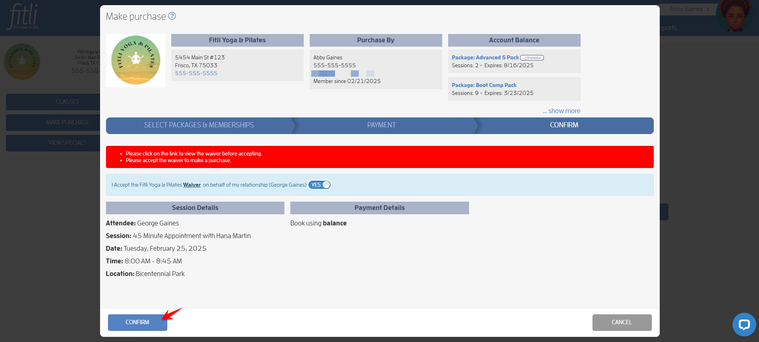The height and width of the screenshot is (342, 759).
Task: Click 'Member since 02/21/2025' text
Action: point(347,81)
